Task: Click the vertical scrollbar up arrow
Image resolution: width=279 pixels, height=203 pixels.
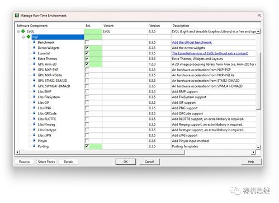Action: coord(258,31)
